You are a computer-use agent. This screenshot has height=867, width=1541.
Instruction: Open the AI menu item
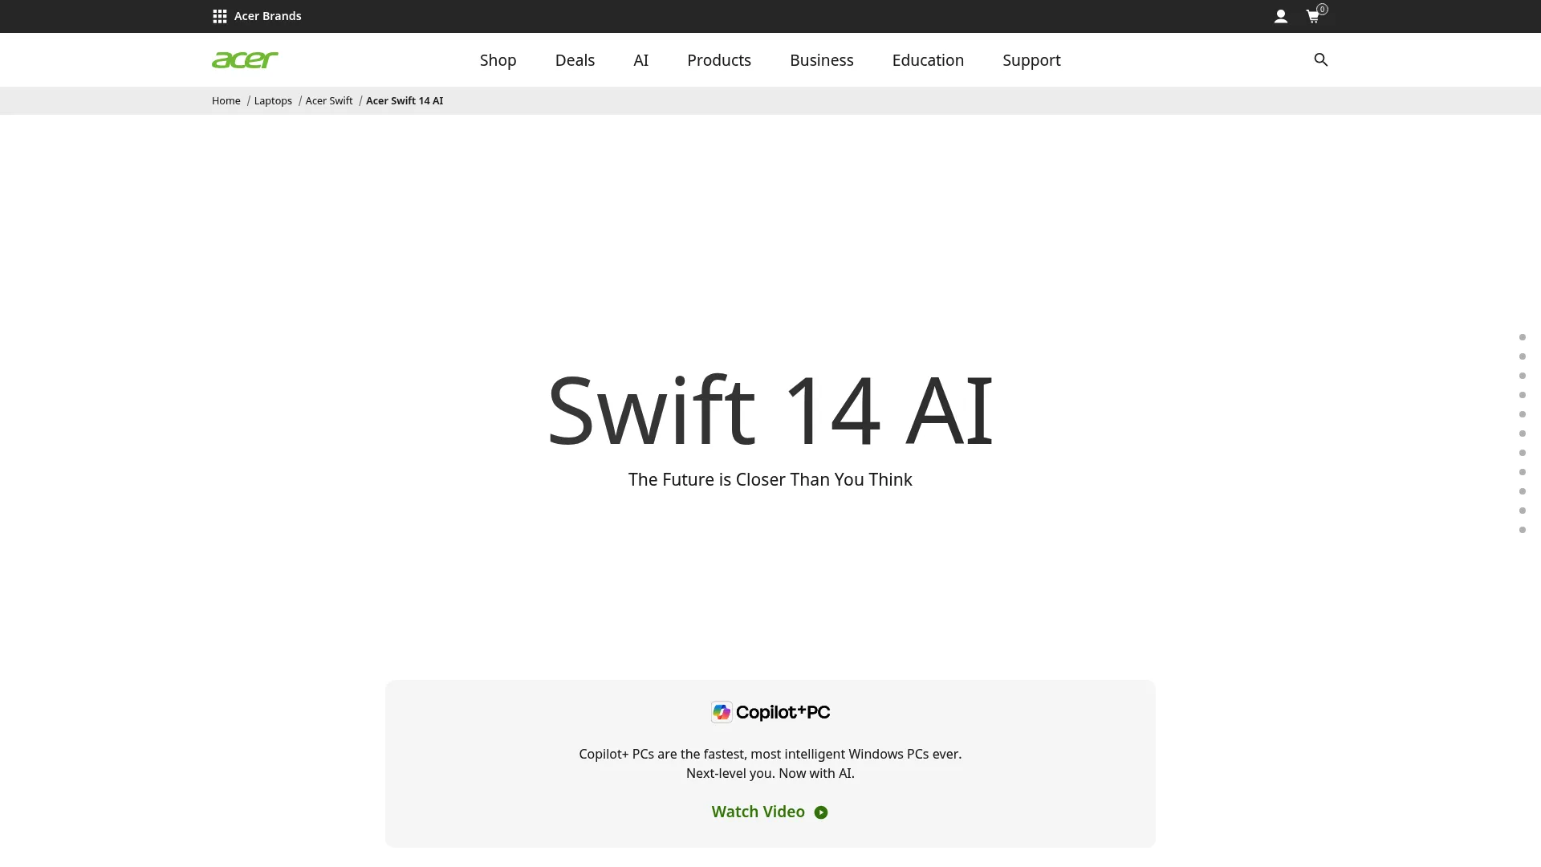click(x=640, y=60)
